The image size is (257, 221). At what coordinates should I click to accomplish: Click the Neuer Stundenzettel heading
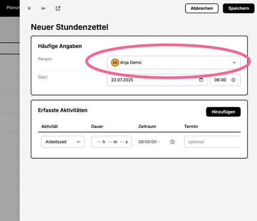pyautogui.click(x=70, y=27)
